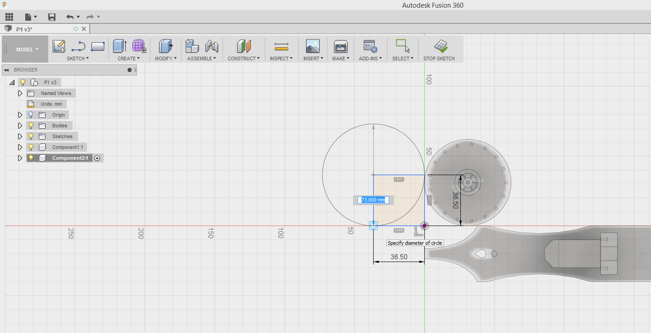
Task: Select the sketch Rectangle tool icon
Action: [98, 46]
